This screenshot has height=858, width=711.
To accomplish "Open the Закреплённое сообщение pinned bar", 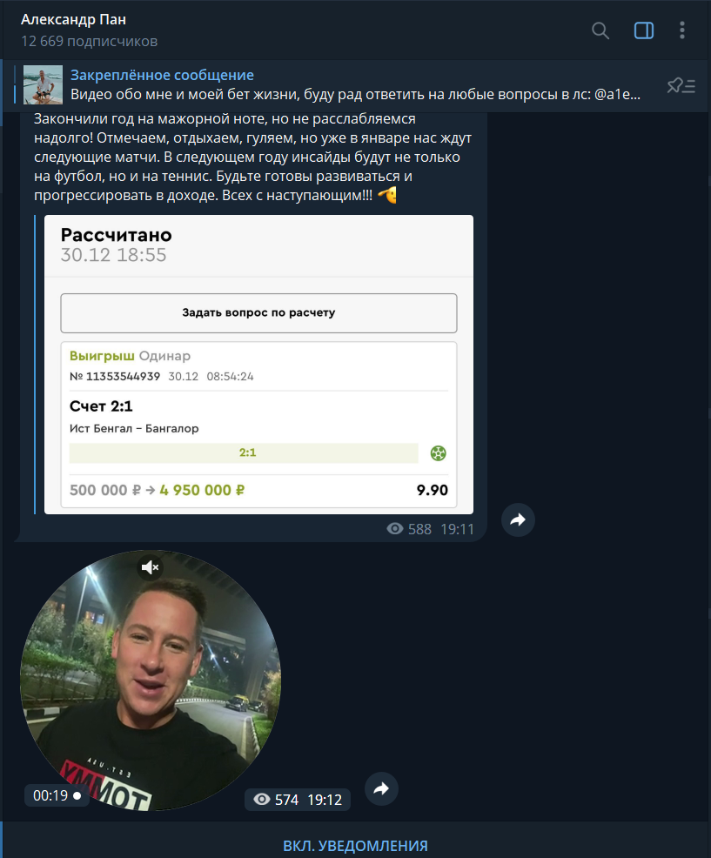I will 356,84.
